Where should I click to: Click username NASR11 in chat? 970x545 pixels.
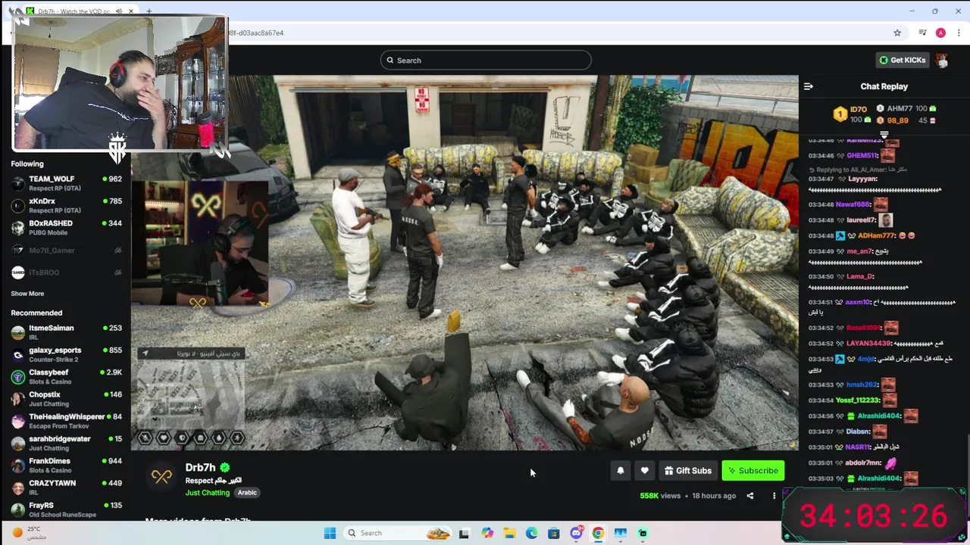coord(857,447)
